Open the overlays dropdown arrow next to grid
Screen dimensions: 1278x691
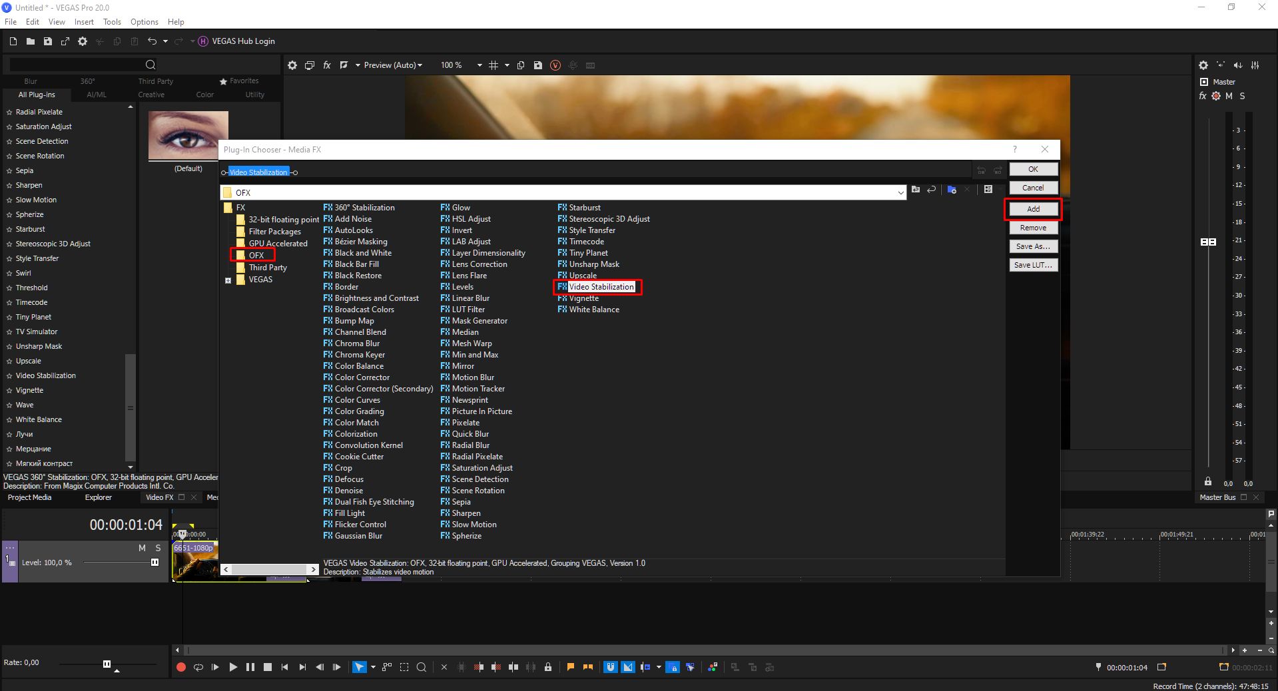pyautogui.click(x=507, y=65)
